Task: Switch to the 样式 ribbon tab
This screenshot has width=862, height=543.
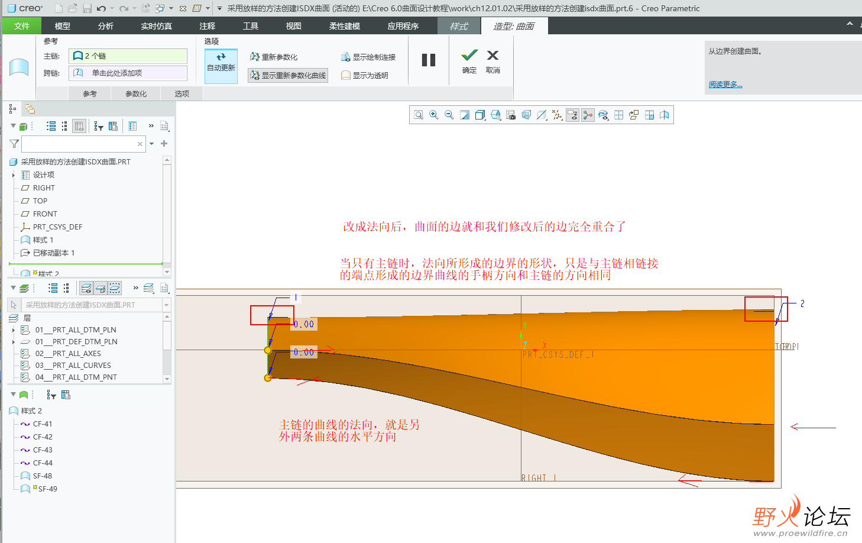Action: (459, 26)
